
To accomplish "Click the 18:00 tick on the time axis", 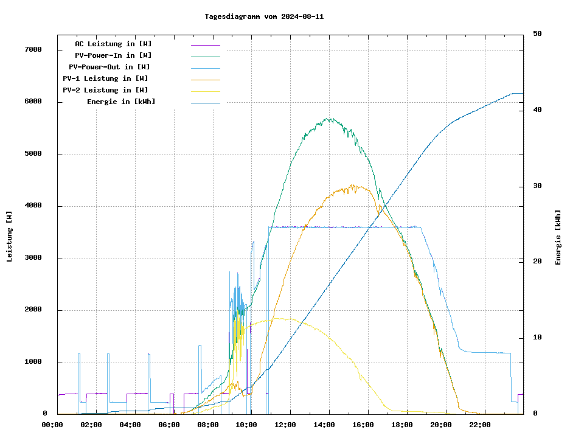I will [402, 425].
